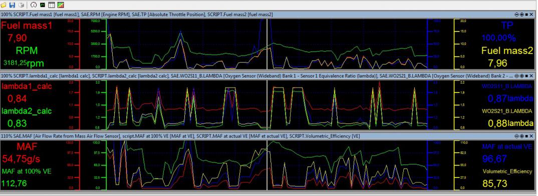Open a file with the folder icon

(x=4, y=5)
